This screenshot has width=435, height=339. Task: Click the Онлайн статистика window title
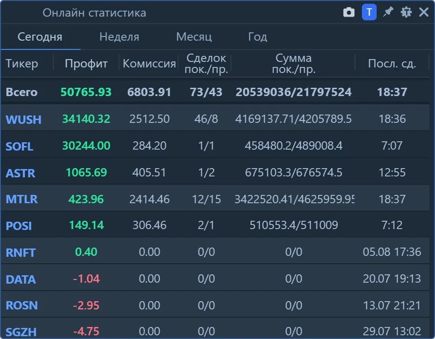point(94,13)
